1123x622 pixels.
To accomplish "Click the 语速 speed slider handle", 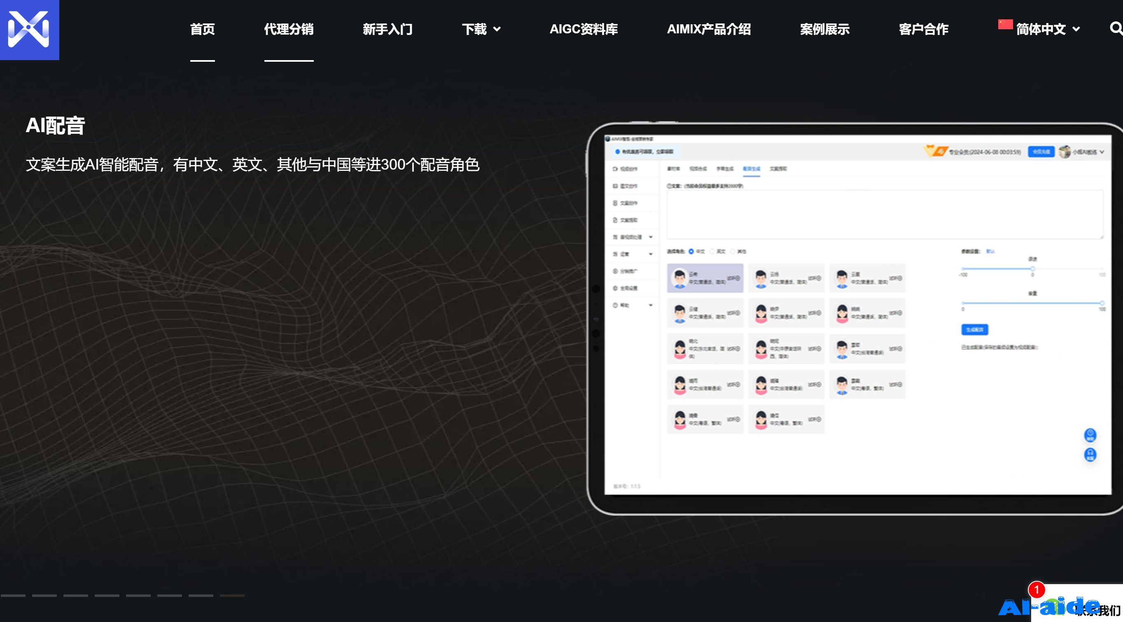I will [x=1032, y=268].
